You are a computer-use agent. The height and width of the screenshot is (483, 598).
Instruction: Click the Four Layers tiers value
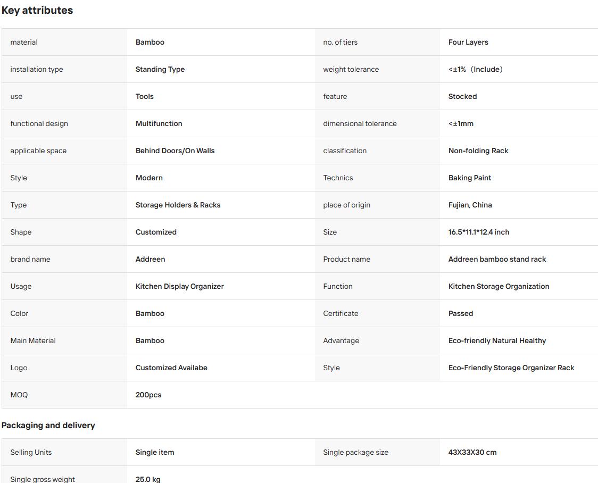[x=468, y=43]
